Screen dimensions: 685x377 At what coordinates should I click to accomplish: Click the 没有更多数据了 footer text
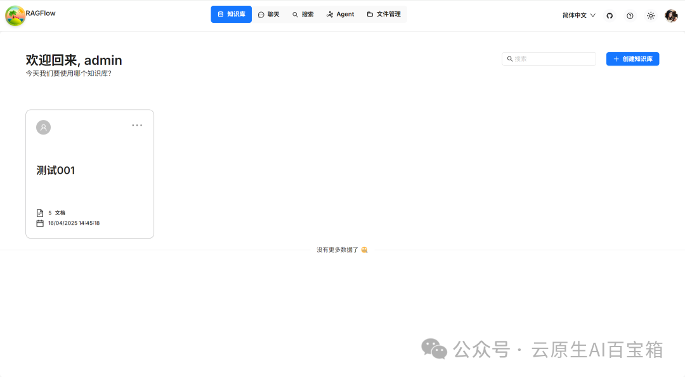[337, 249]
